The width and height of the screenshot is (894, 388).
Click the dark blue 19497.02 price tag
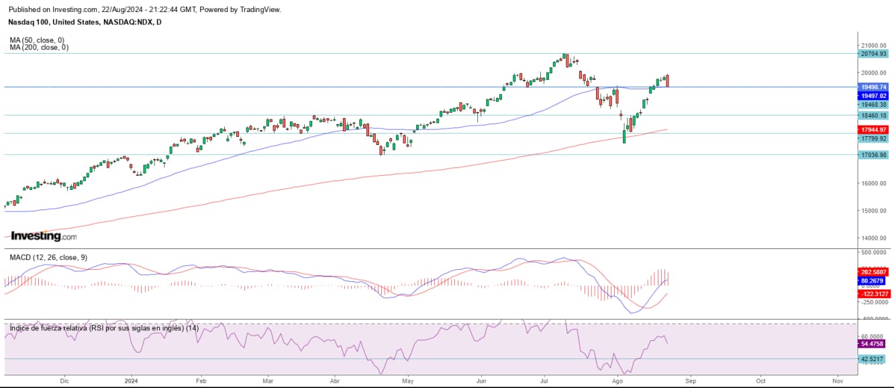coord(873,96)
